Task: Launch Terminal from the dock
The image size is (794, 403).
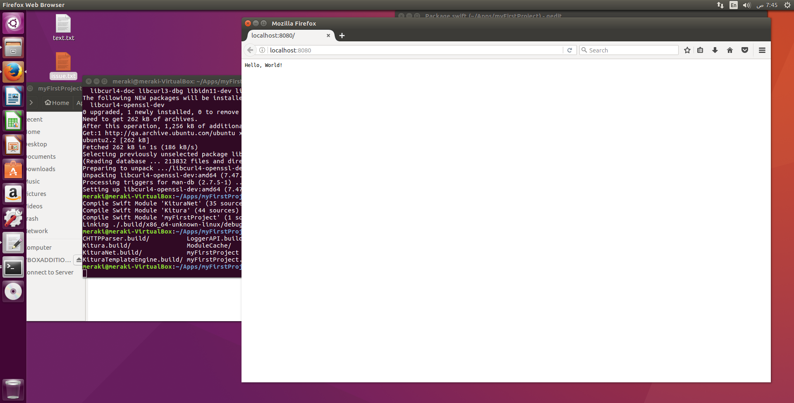Action: point(13,267)
